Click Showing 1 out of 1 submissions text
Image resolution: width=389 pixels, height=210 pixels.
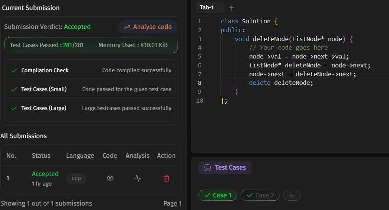coord(46,203)
